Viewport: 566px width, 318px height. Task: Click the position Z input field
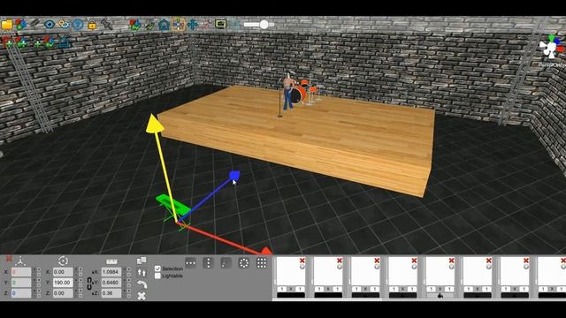(x=21, y=293)
